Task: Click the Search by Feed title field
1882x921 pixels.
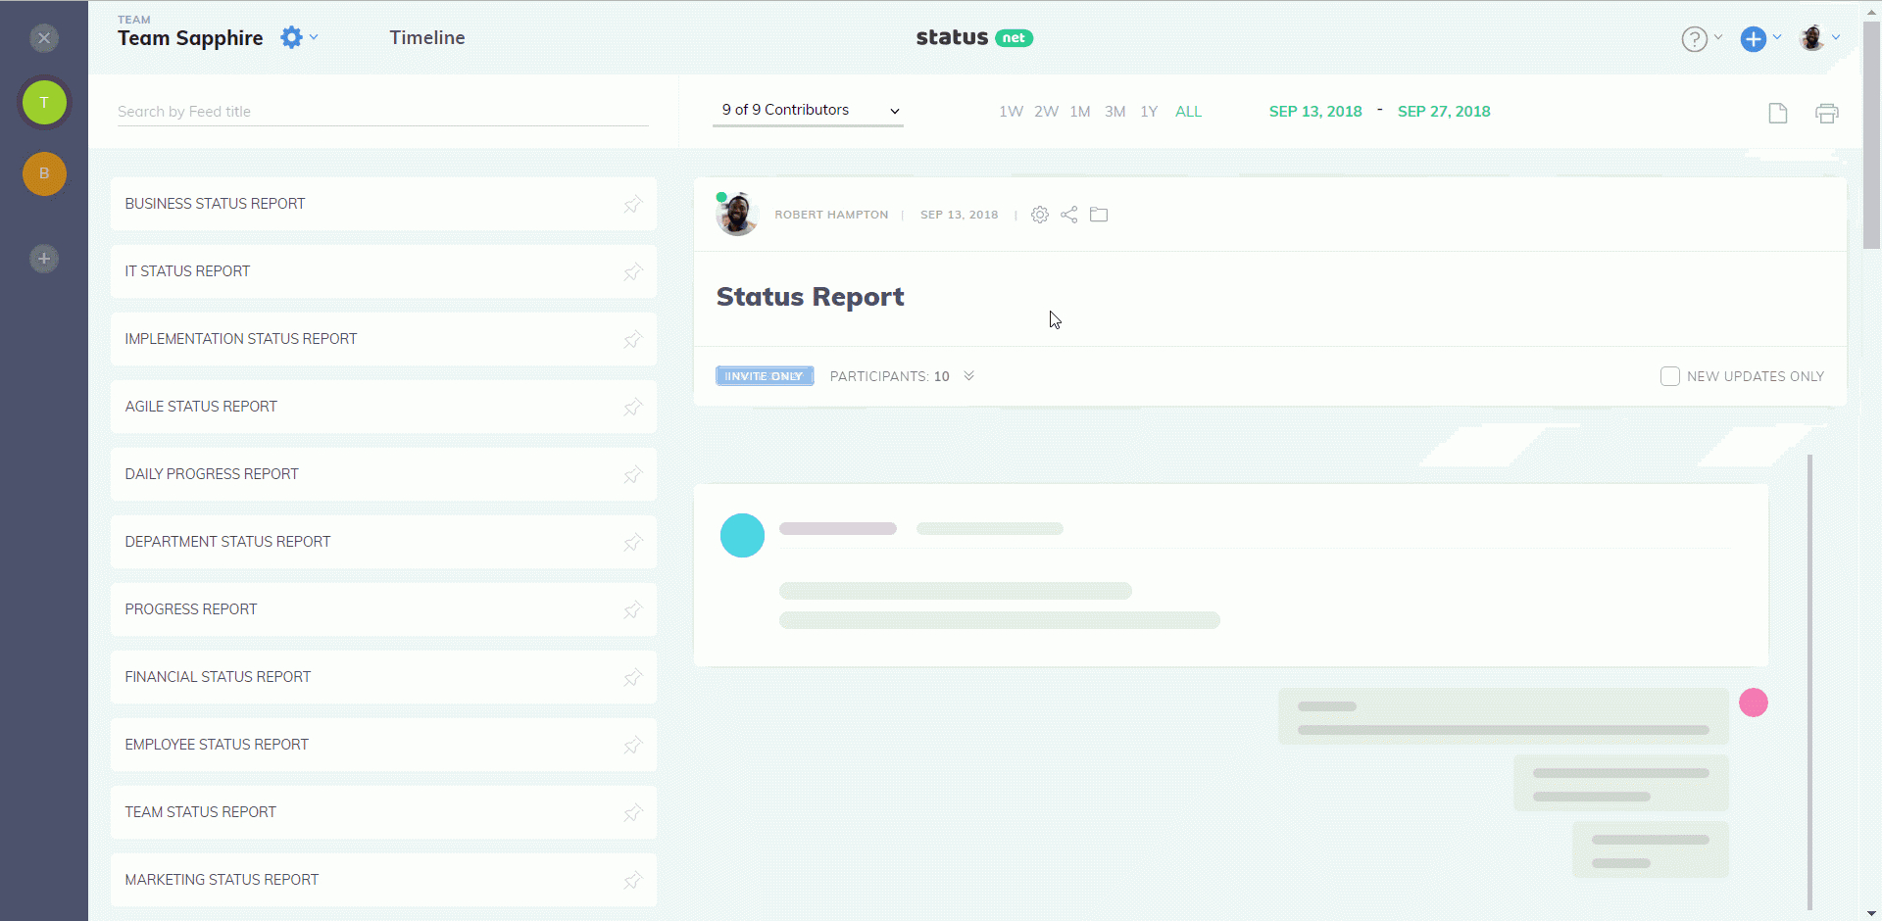Action: (382, 112)
